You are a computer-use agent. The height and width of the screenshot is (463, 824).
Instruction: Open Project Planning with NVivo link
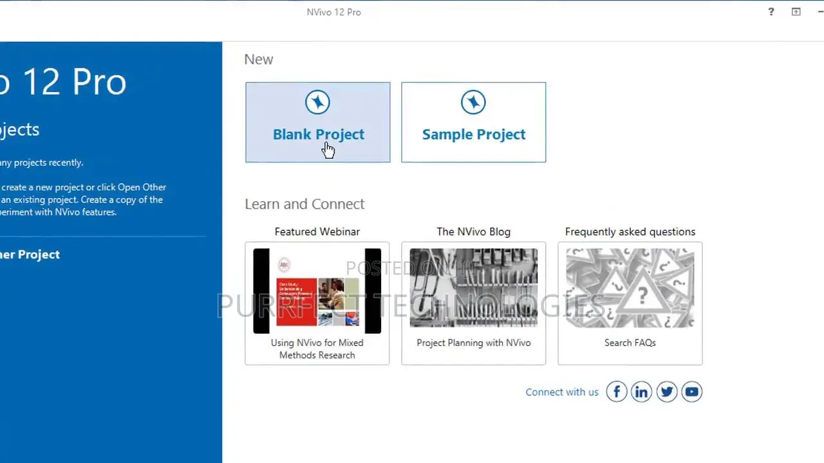(473, 343)
